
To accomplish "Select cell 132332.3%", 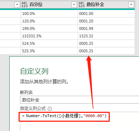I will (49, 36).
